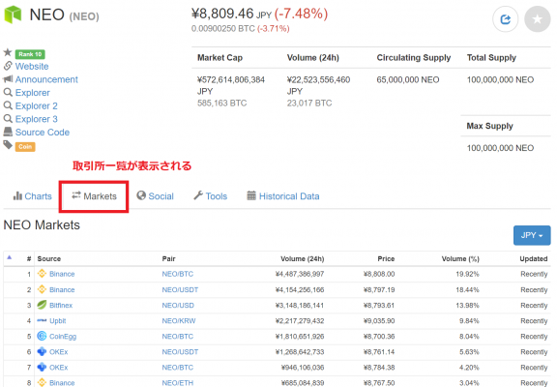Click the orange Coin tag

[x=25, y=147]
